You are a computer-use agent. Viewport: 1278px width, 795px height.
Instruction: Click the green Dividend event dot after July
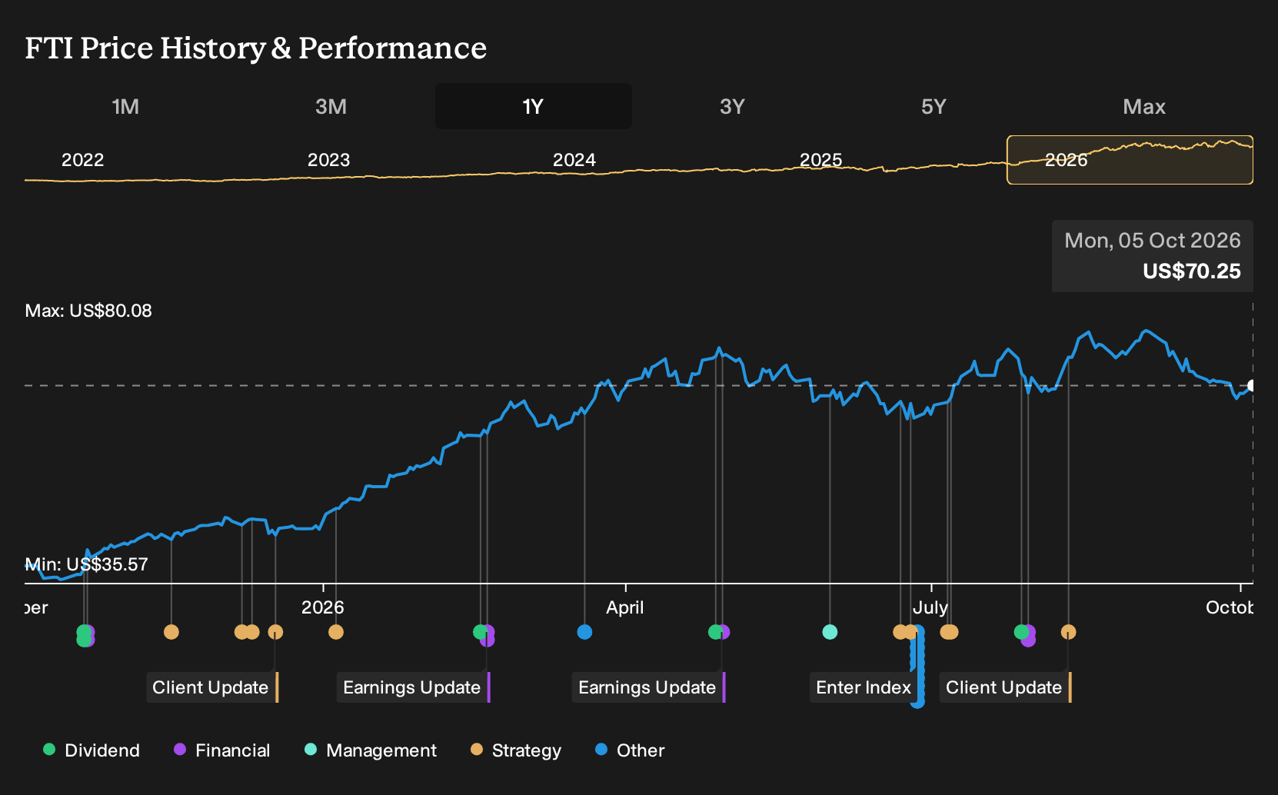pos(1021,632)
